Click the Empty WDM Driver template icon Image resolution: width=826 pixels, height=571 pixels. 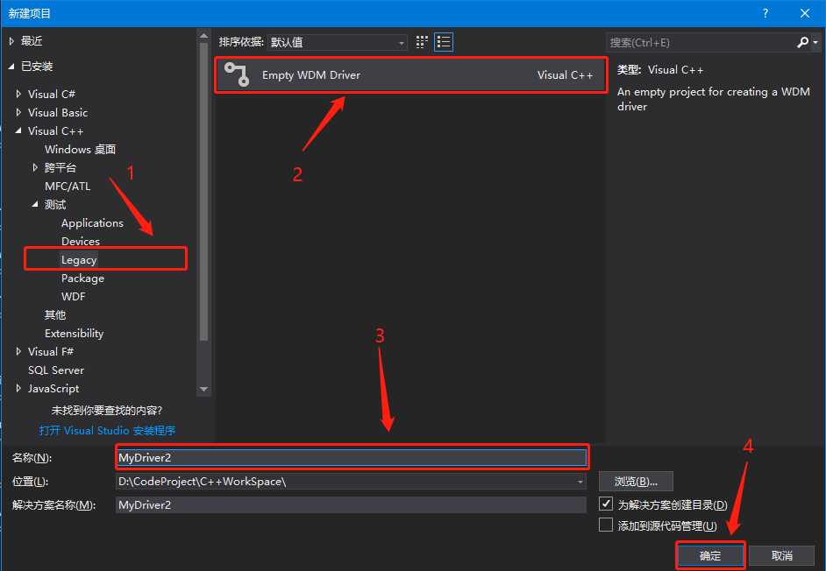[x=237, y=74]
